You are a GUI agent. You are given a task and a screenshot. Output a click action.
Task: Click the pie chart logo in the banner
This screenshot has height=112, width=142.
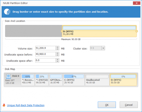[x=7, y=12]
